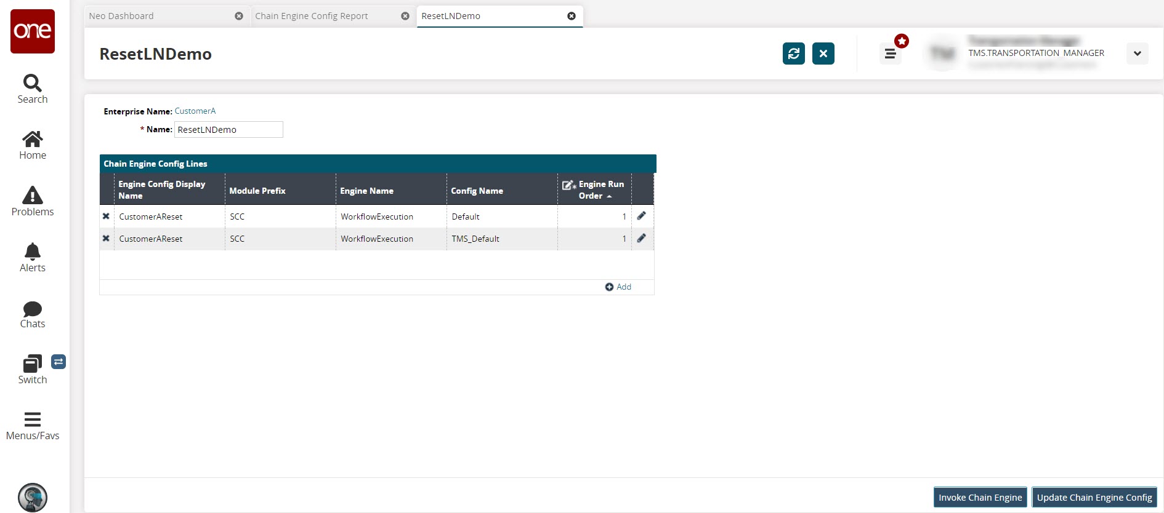Delete the config line with Config Name Default
The height and width of the screenshot is (513, 1164).
[106, 217]
